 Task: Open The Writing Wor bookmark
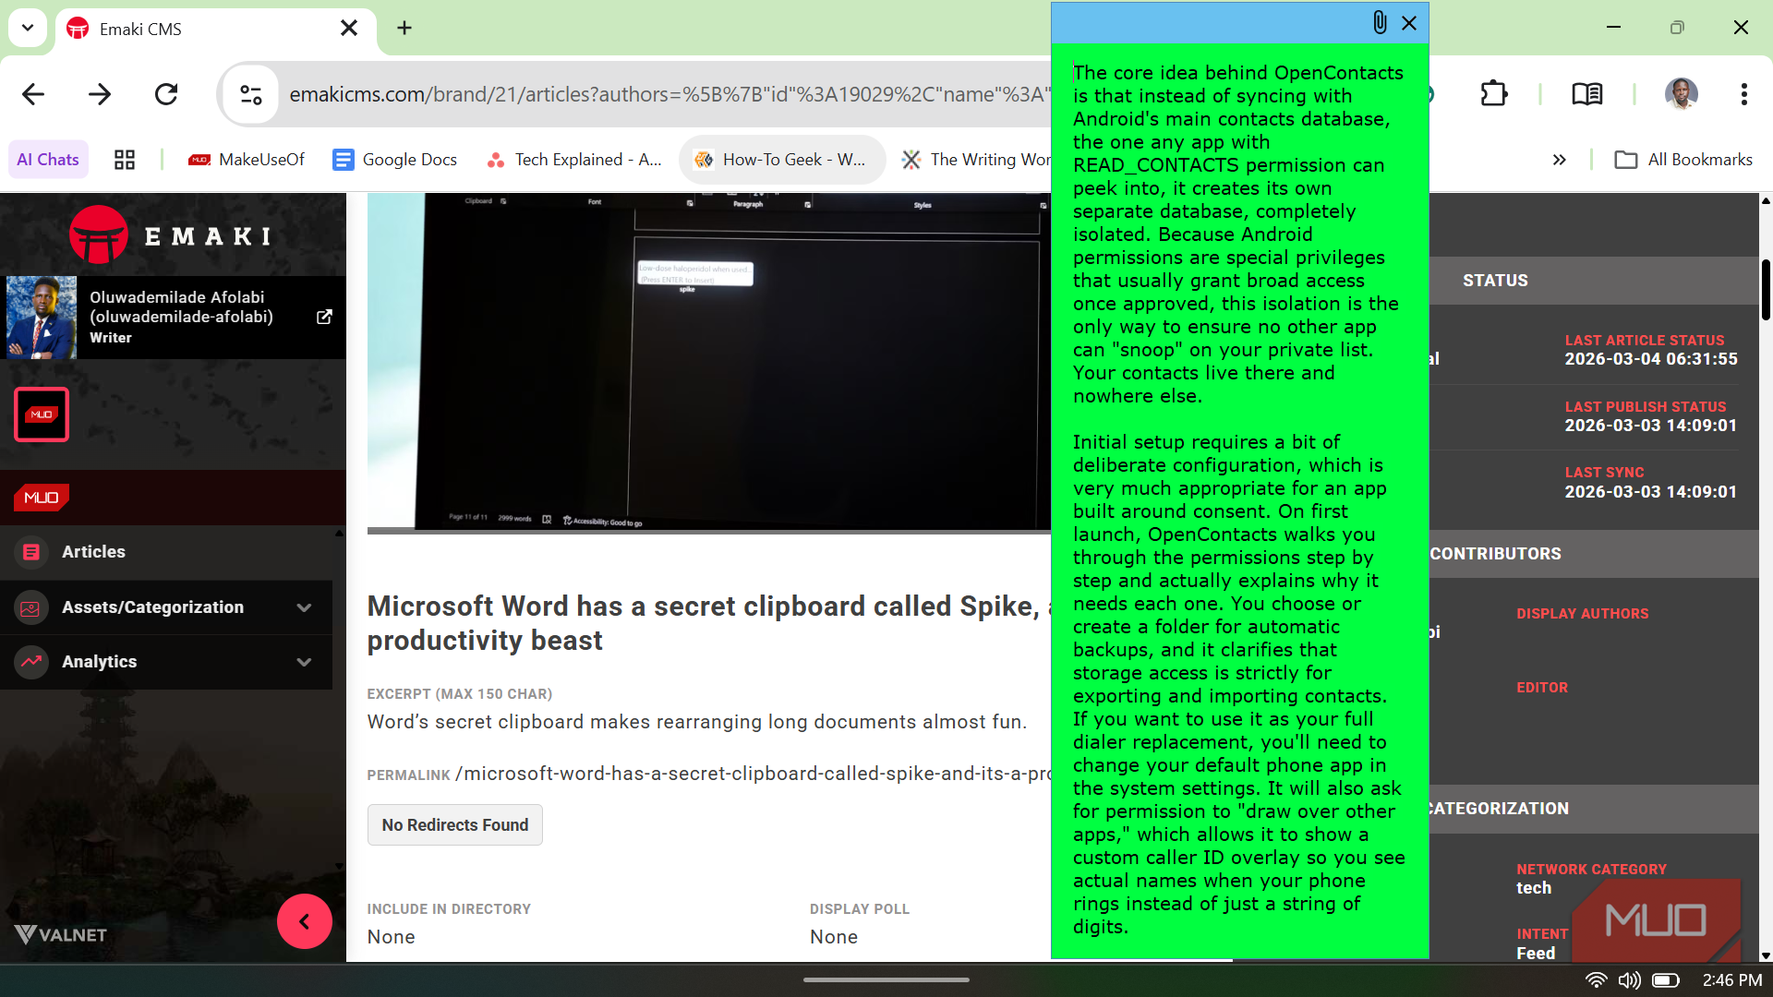[977, 160]
